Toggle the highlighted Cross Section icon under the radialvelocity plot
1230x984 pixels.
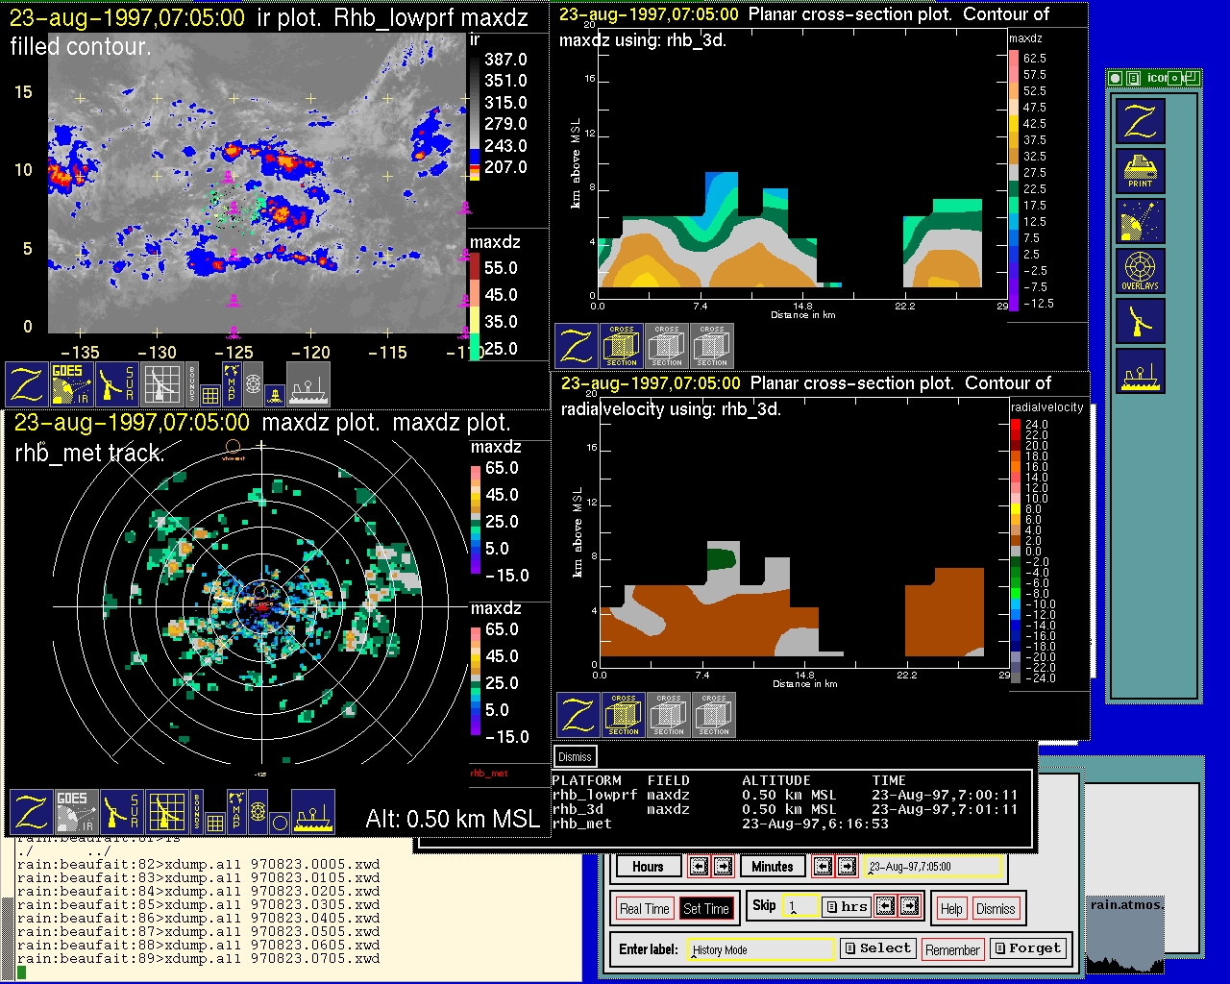[x=624, y=716]
